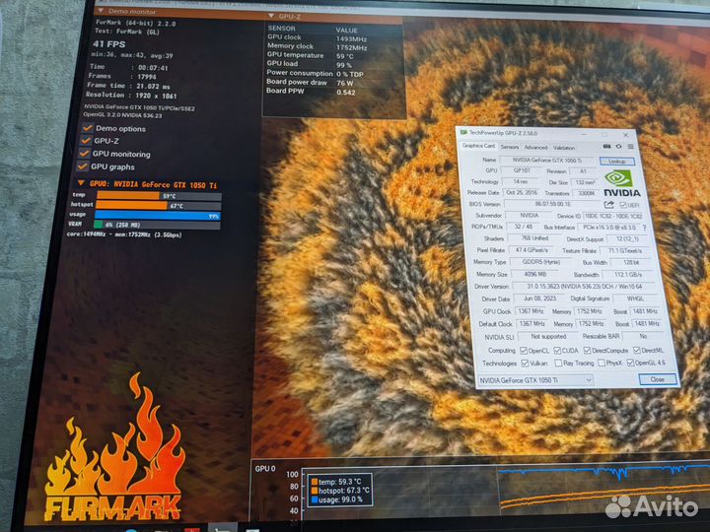The width and height of the screenshot is (710, 532).
Task: Click the VRAM 6% usage bar
Action: tap(157, 225)
